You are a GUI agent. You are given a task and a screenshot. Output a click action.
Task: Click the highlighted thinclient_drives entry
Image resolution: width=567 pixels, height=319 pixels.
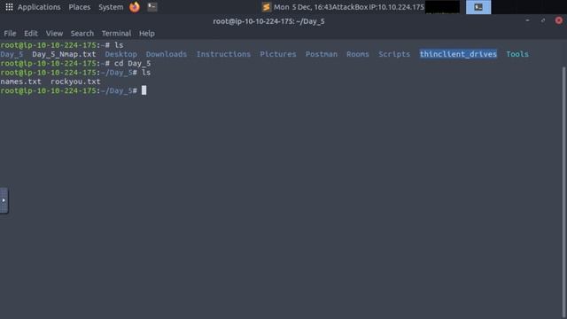pyautogui.click(x=458, y=54)
